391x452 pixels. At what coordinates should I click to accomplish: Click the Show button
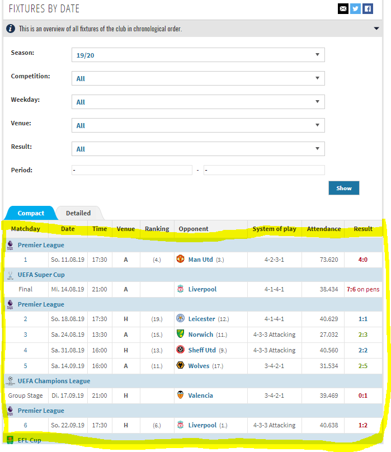click(343, 188)
